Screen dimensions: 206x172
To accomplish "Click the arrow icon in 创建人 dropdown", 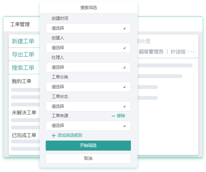I will click(x=124, y=48).
